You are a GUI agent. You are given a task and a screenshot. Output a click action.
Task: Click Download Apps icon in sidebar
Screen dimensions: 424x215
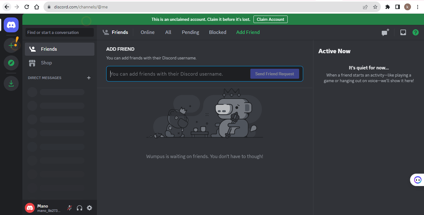click(11, 83)
